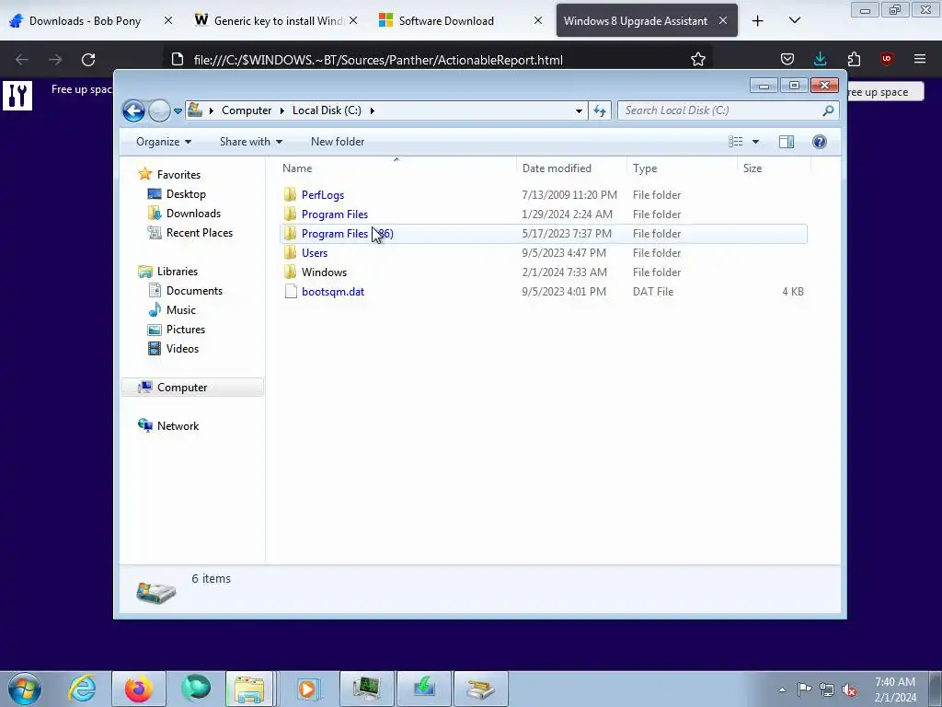
Task: Sort by the Type column header
Action: point(682,168)
